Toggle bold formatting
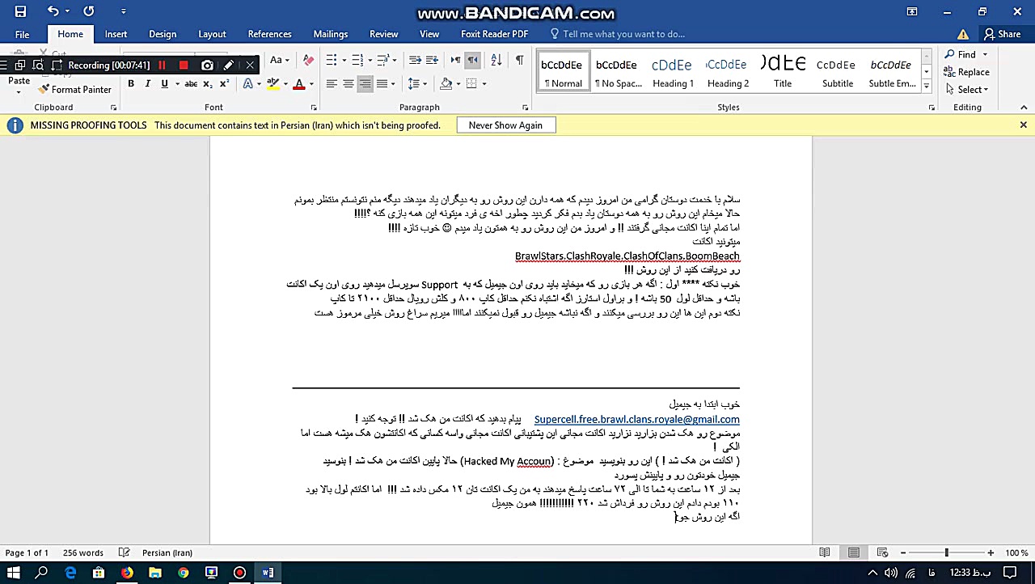The image size is (1035, 584). (x=131, y=83)
